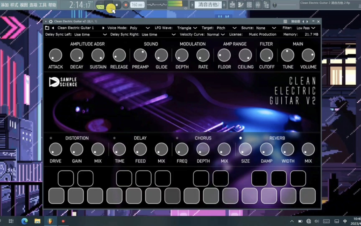The height and width of the screenshot is (226, 361).
Task: Open the 清音吉他2 pattern selector
Action: 208,5
